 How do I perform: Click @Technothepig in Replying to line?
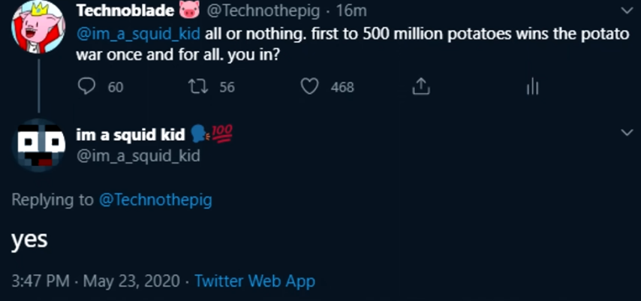coord(155,200)
